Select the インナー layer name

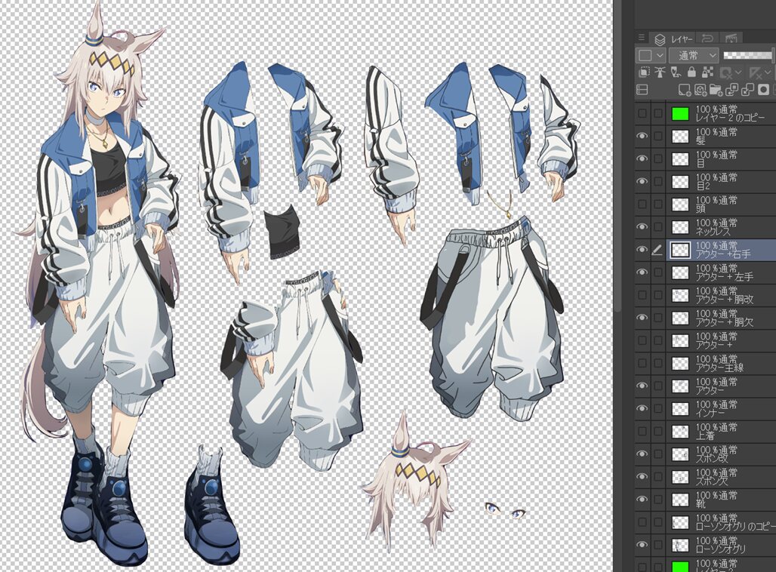[710, 414]
